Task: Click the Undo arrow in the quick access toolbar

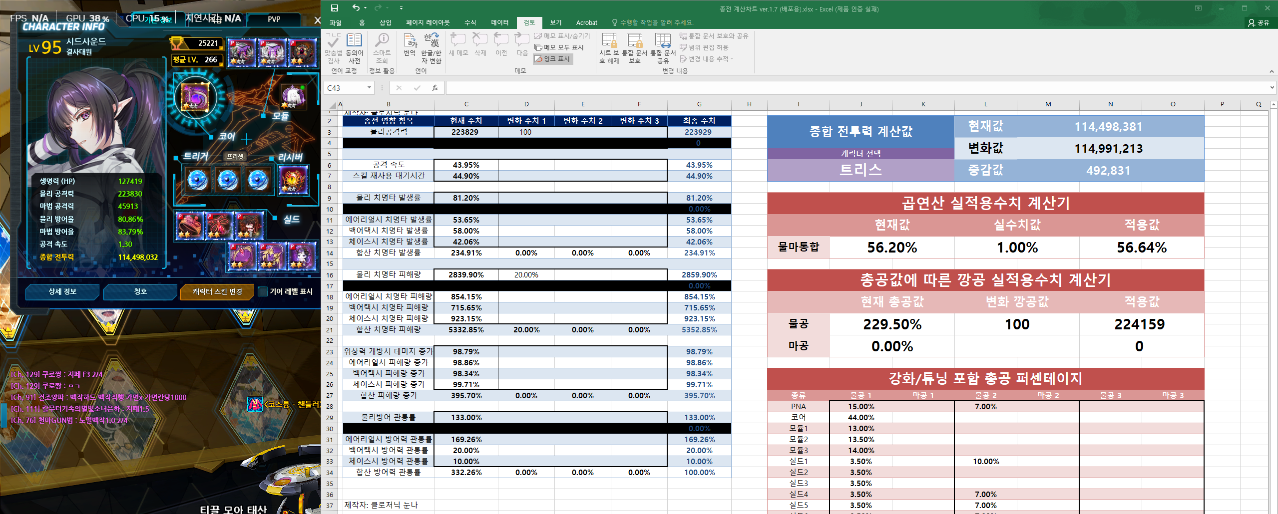Action: pos(356,8)
